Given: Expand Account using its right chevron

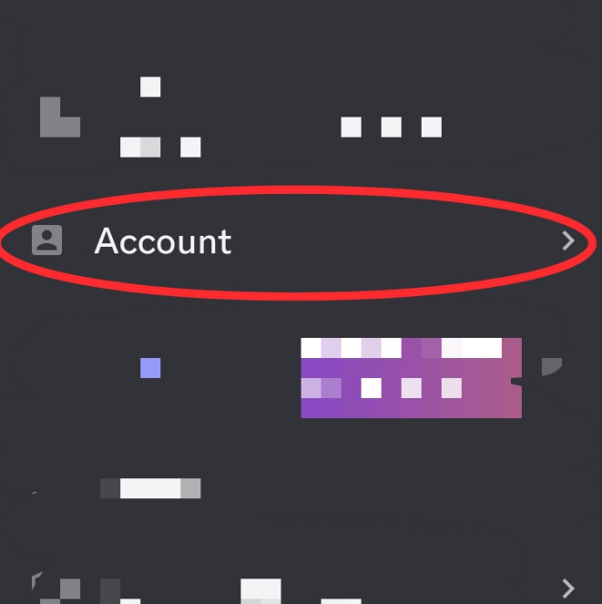Looking at the screenshot, I should tap(568, 241).
